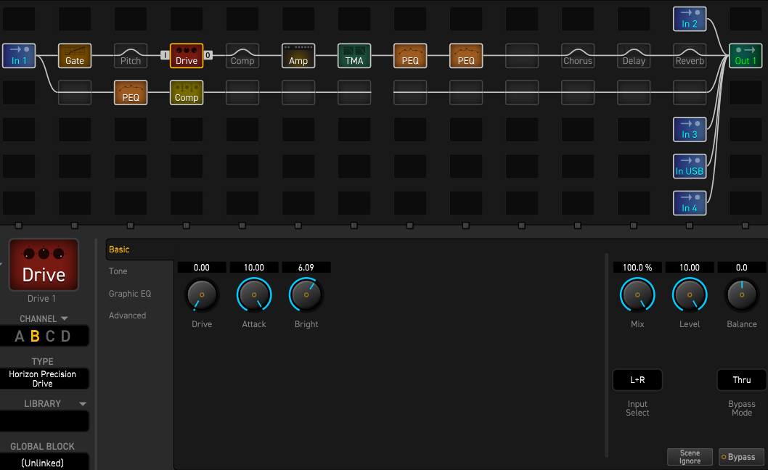This screenshot has height=470, width=768.
Task: Open the CHANNEL dropdown arrow
Action: coord(64,318)
